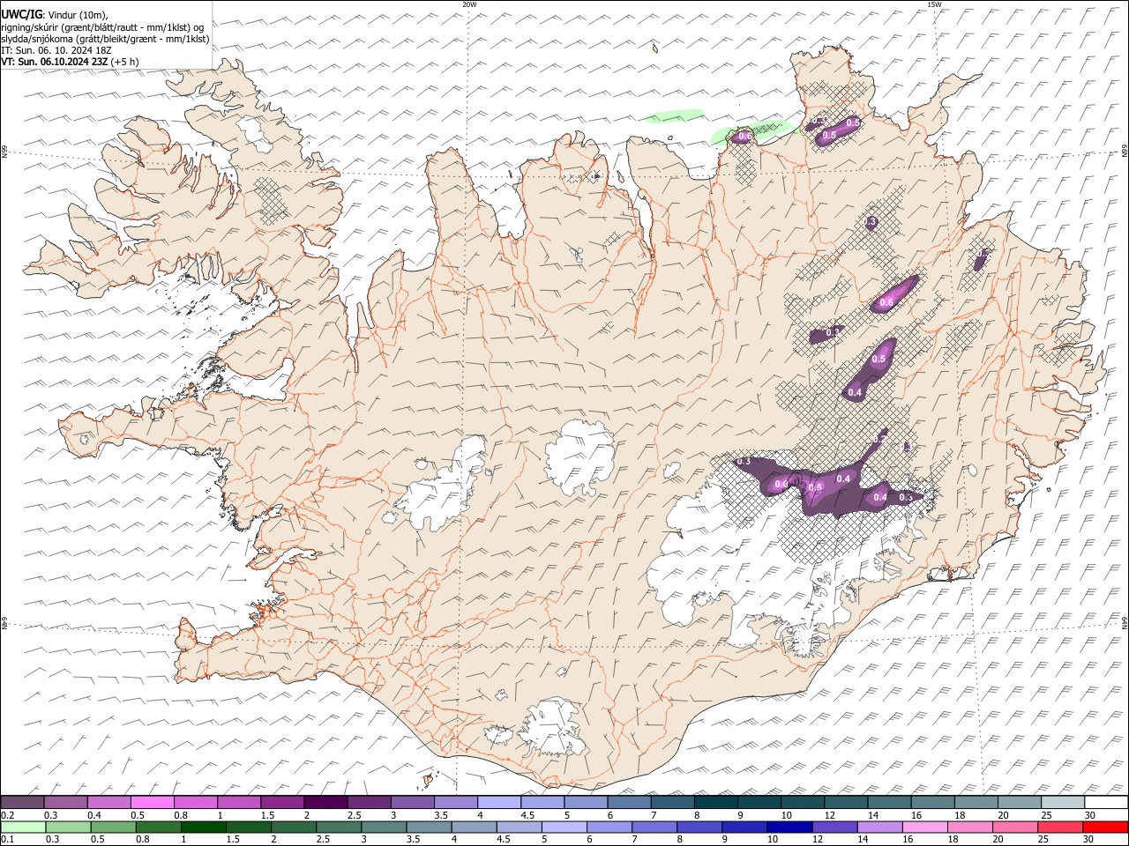Select bottom-row green swatch labeled 0.5

[x=113, y=827]
